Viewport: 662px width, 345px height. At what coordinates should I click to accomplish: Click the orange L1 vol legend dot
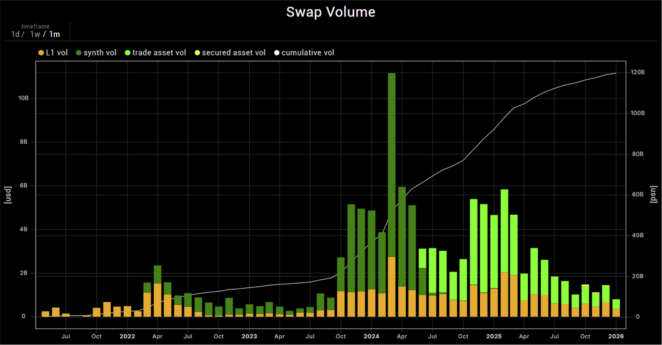tap(41, 53)
